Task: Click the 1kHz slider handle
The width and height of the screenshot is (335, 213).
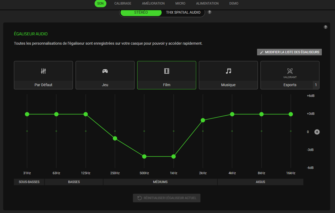Action: (x=174, y=157)
